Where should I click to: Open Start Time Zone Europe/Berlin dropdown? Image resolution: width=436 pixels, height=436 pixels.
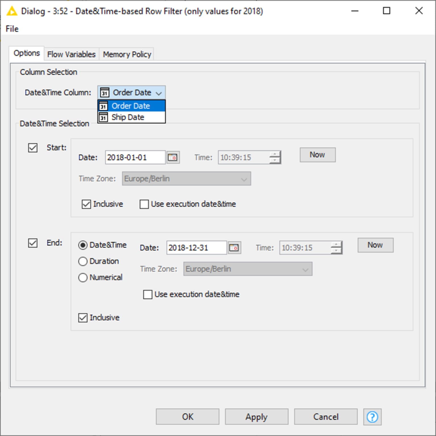[x=186, y=179]
